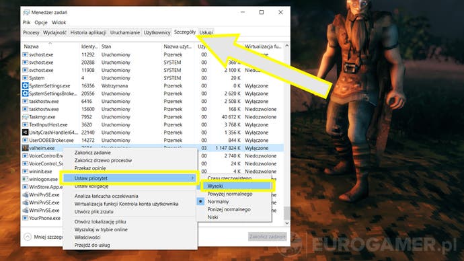The width and height of the screenshot is (464, 261).
Task: Click the Wstrzymana status of SystemSettings.exe
Action: [x=114, y=86]
